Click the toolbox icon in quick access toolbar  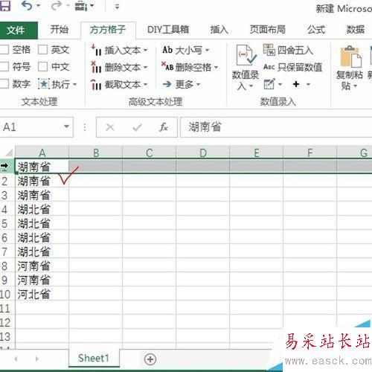[x=81, y=6]
